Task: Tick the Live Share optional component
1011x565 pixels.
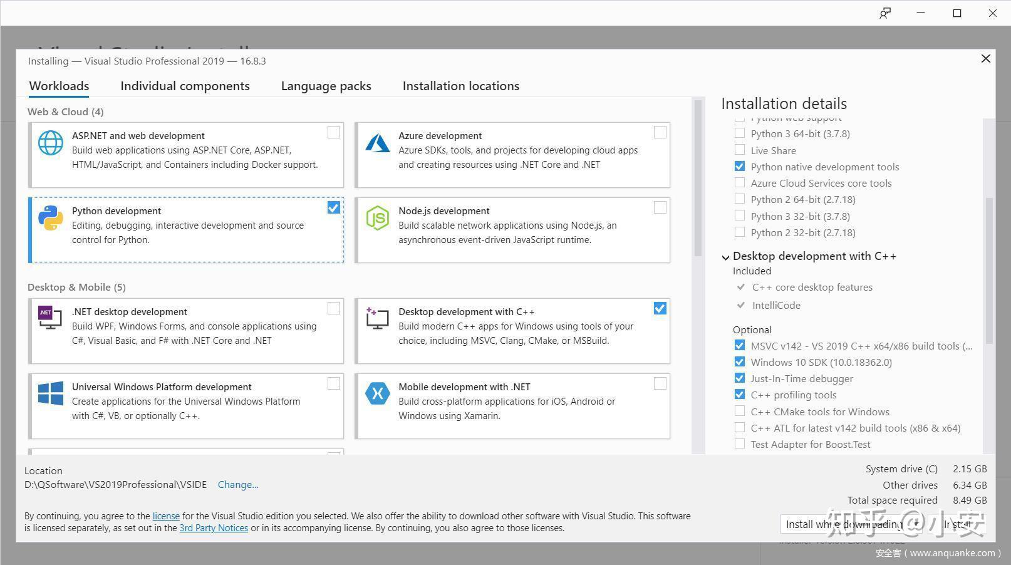Action: coord(740,150)
